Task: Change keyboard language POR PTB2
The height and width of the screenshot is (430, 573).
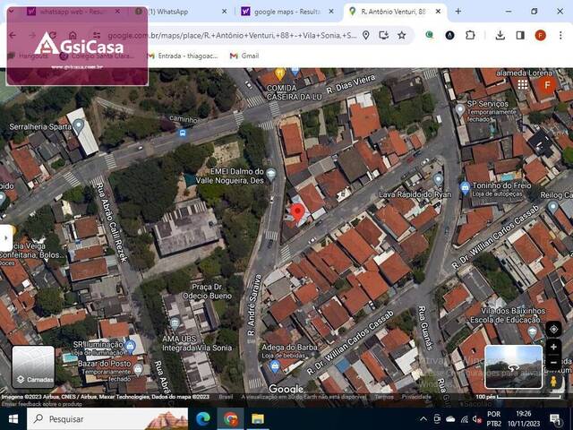Action: click(x=493, y=419)
